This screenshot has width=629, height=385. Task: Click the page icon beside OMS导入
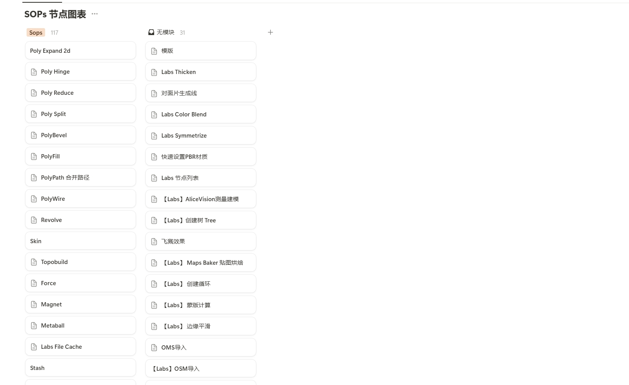point(154,348)
